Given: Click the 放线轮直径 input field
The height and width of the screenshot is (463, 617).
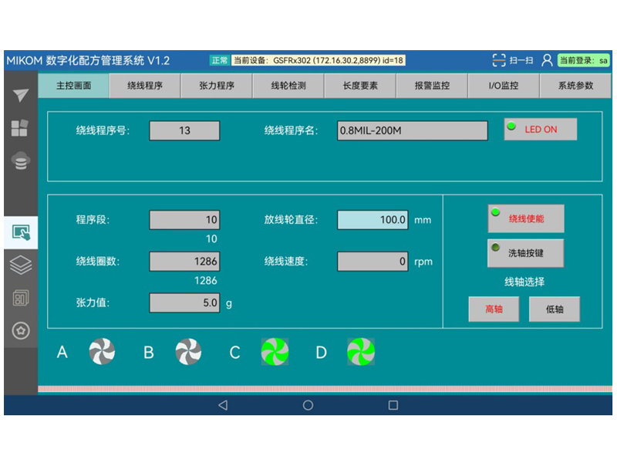Looking at the screenshot, I should pos(373,220).
